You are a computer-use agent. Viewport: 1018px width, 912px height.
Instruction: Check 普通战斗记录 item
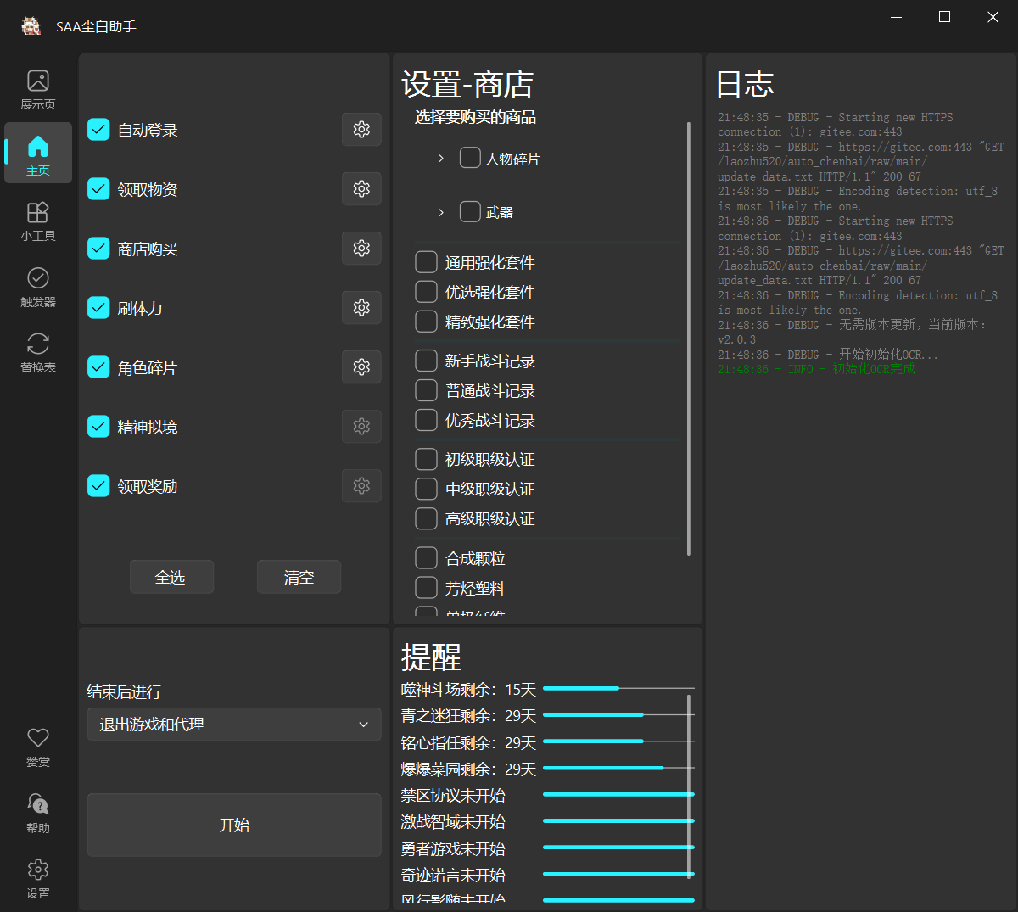426,390
